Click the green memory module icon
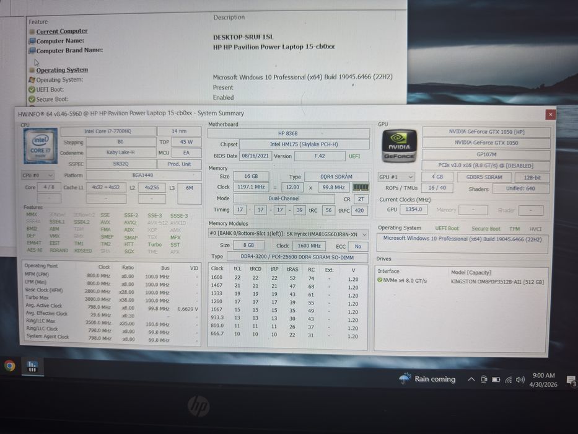Viewport: 578px width, 434px height. coord(361,187)
